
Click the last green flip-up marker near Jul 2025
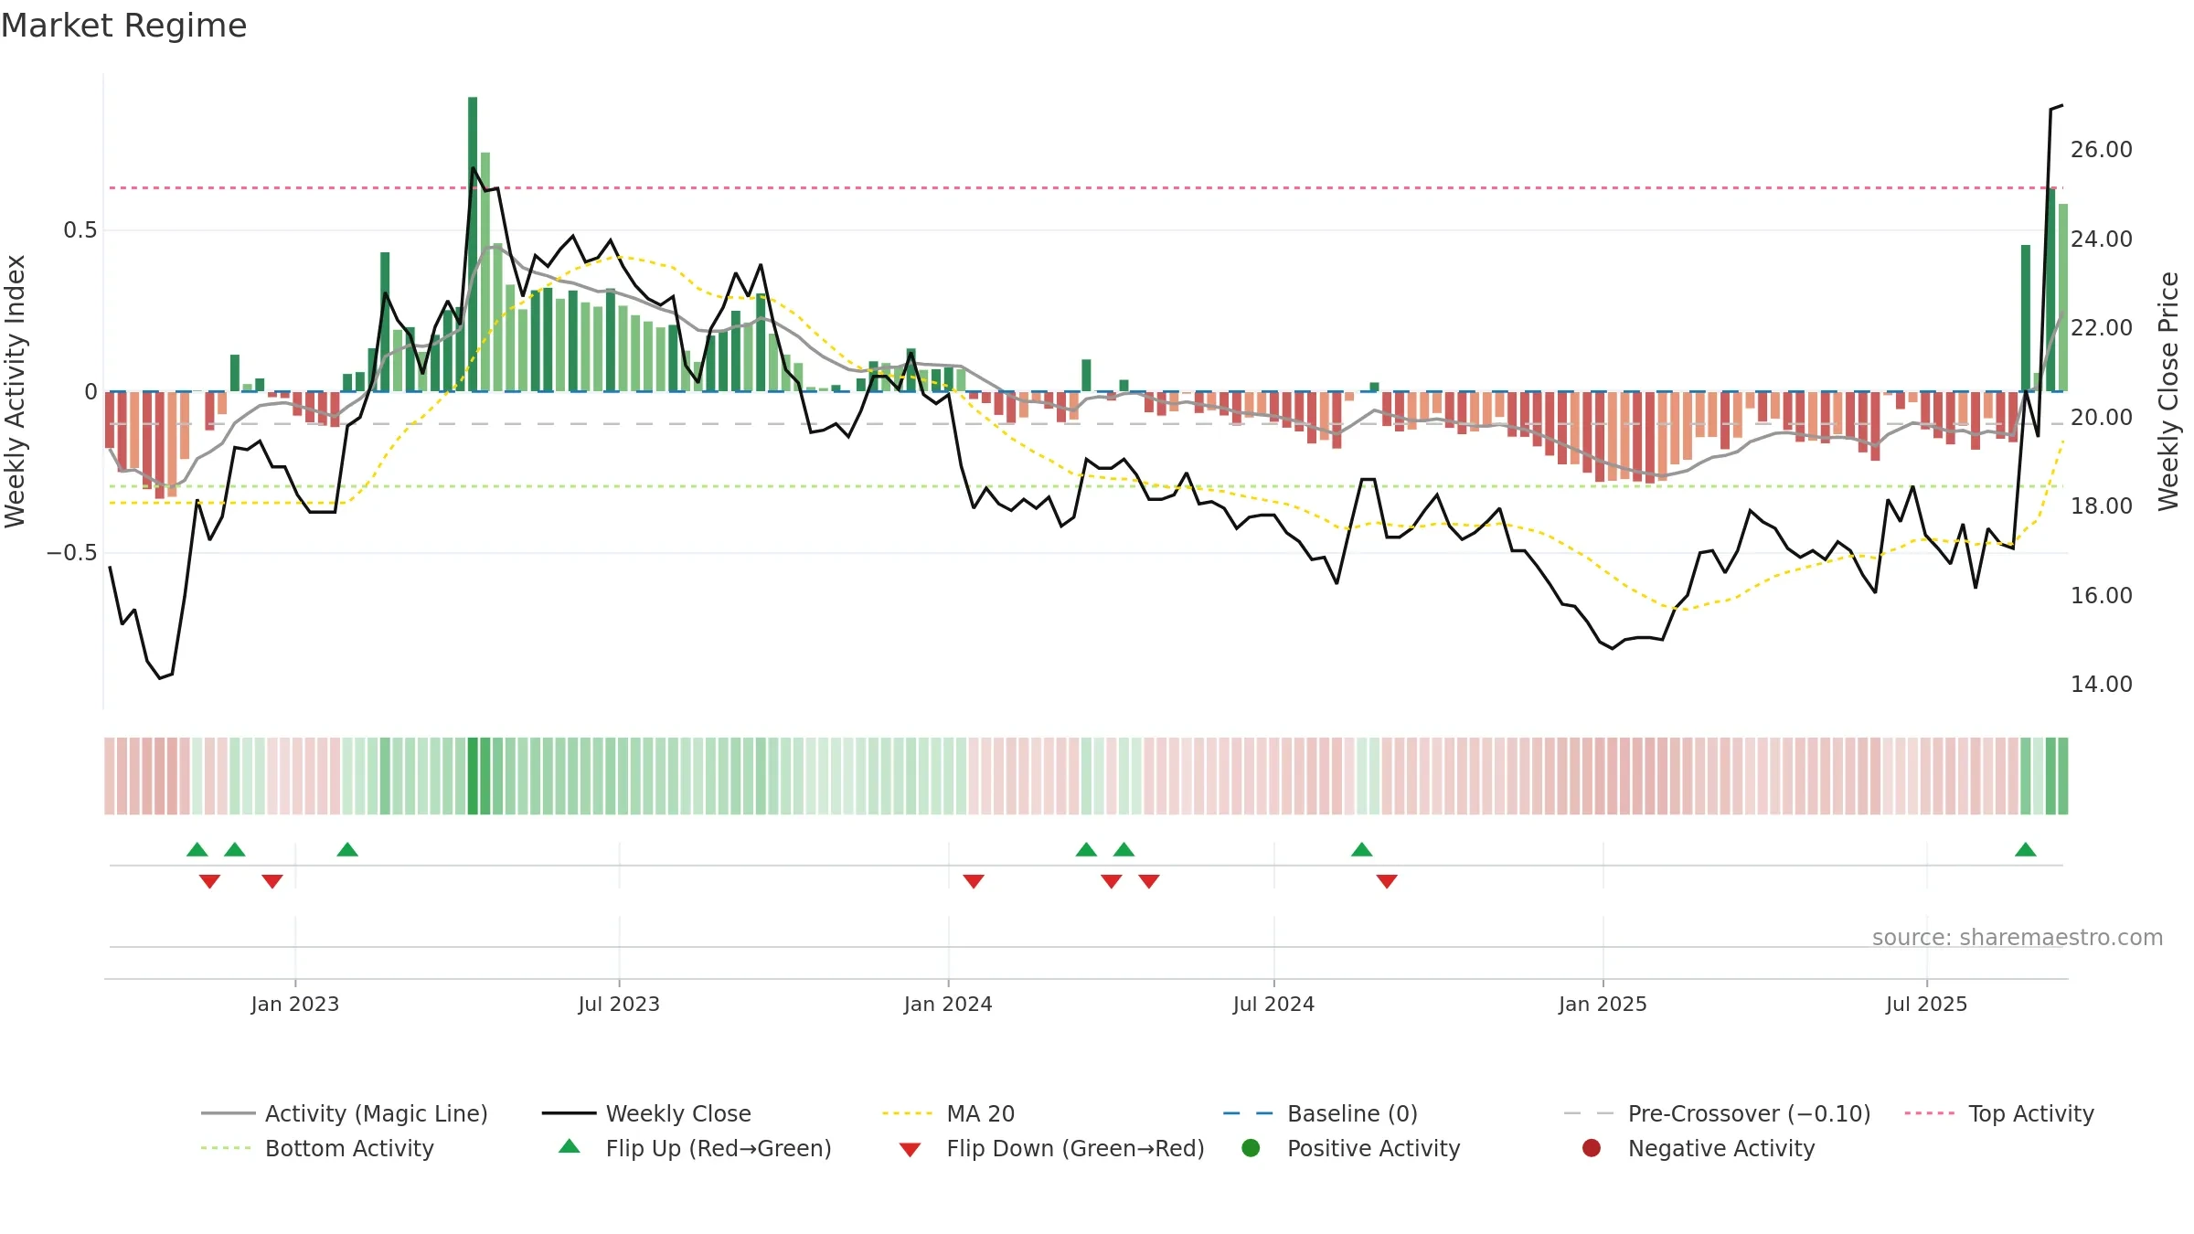pyautogui.click(x=2025, y=849)
